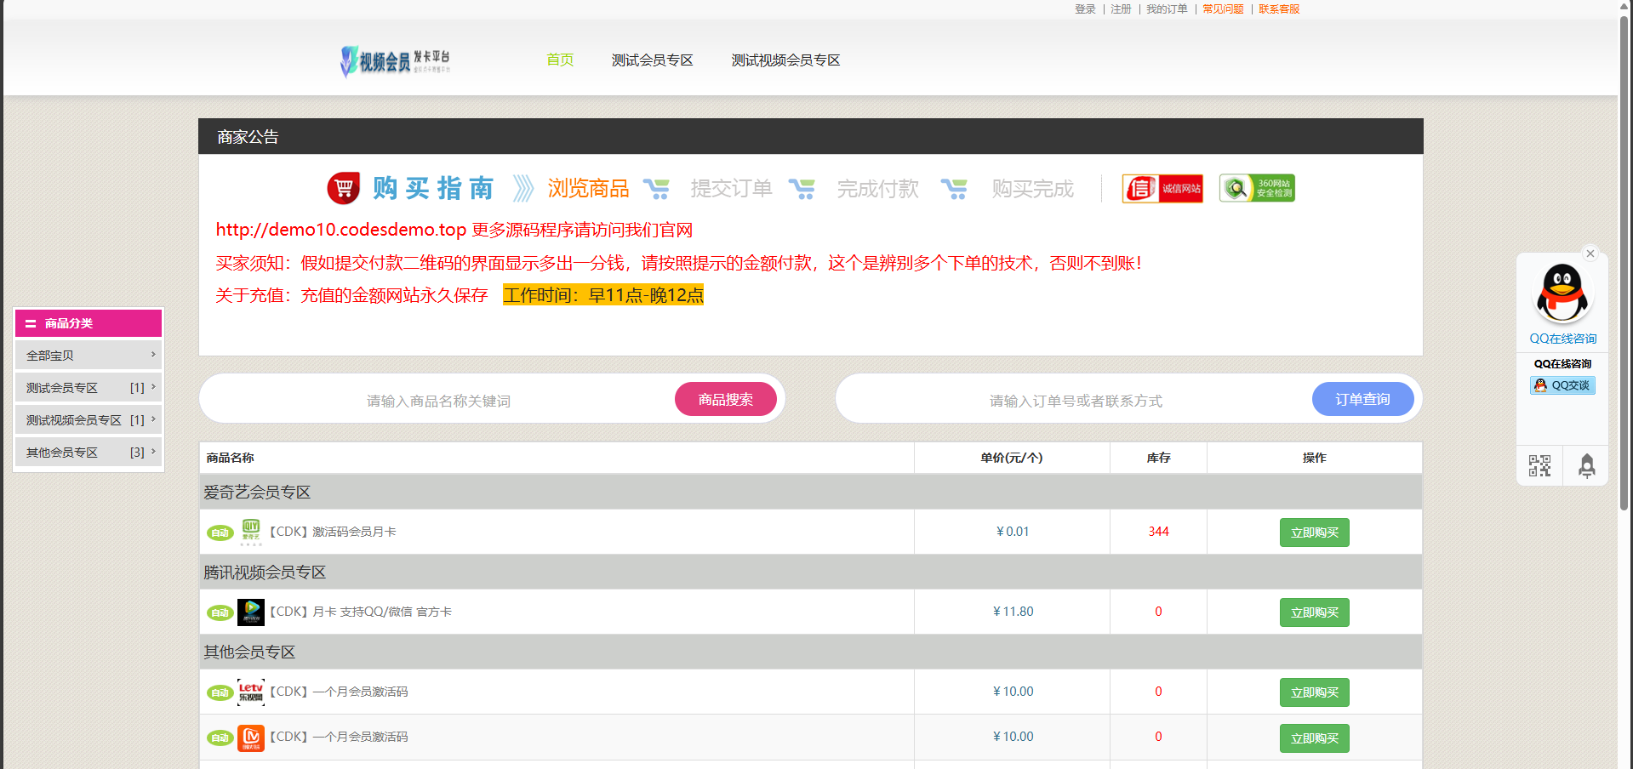
Task: Open the 测试视频会员专区 navigation tab
Action: pyautogui.click(x=785, y=60)
